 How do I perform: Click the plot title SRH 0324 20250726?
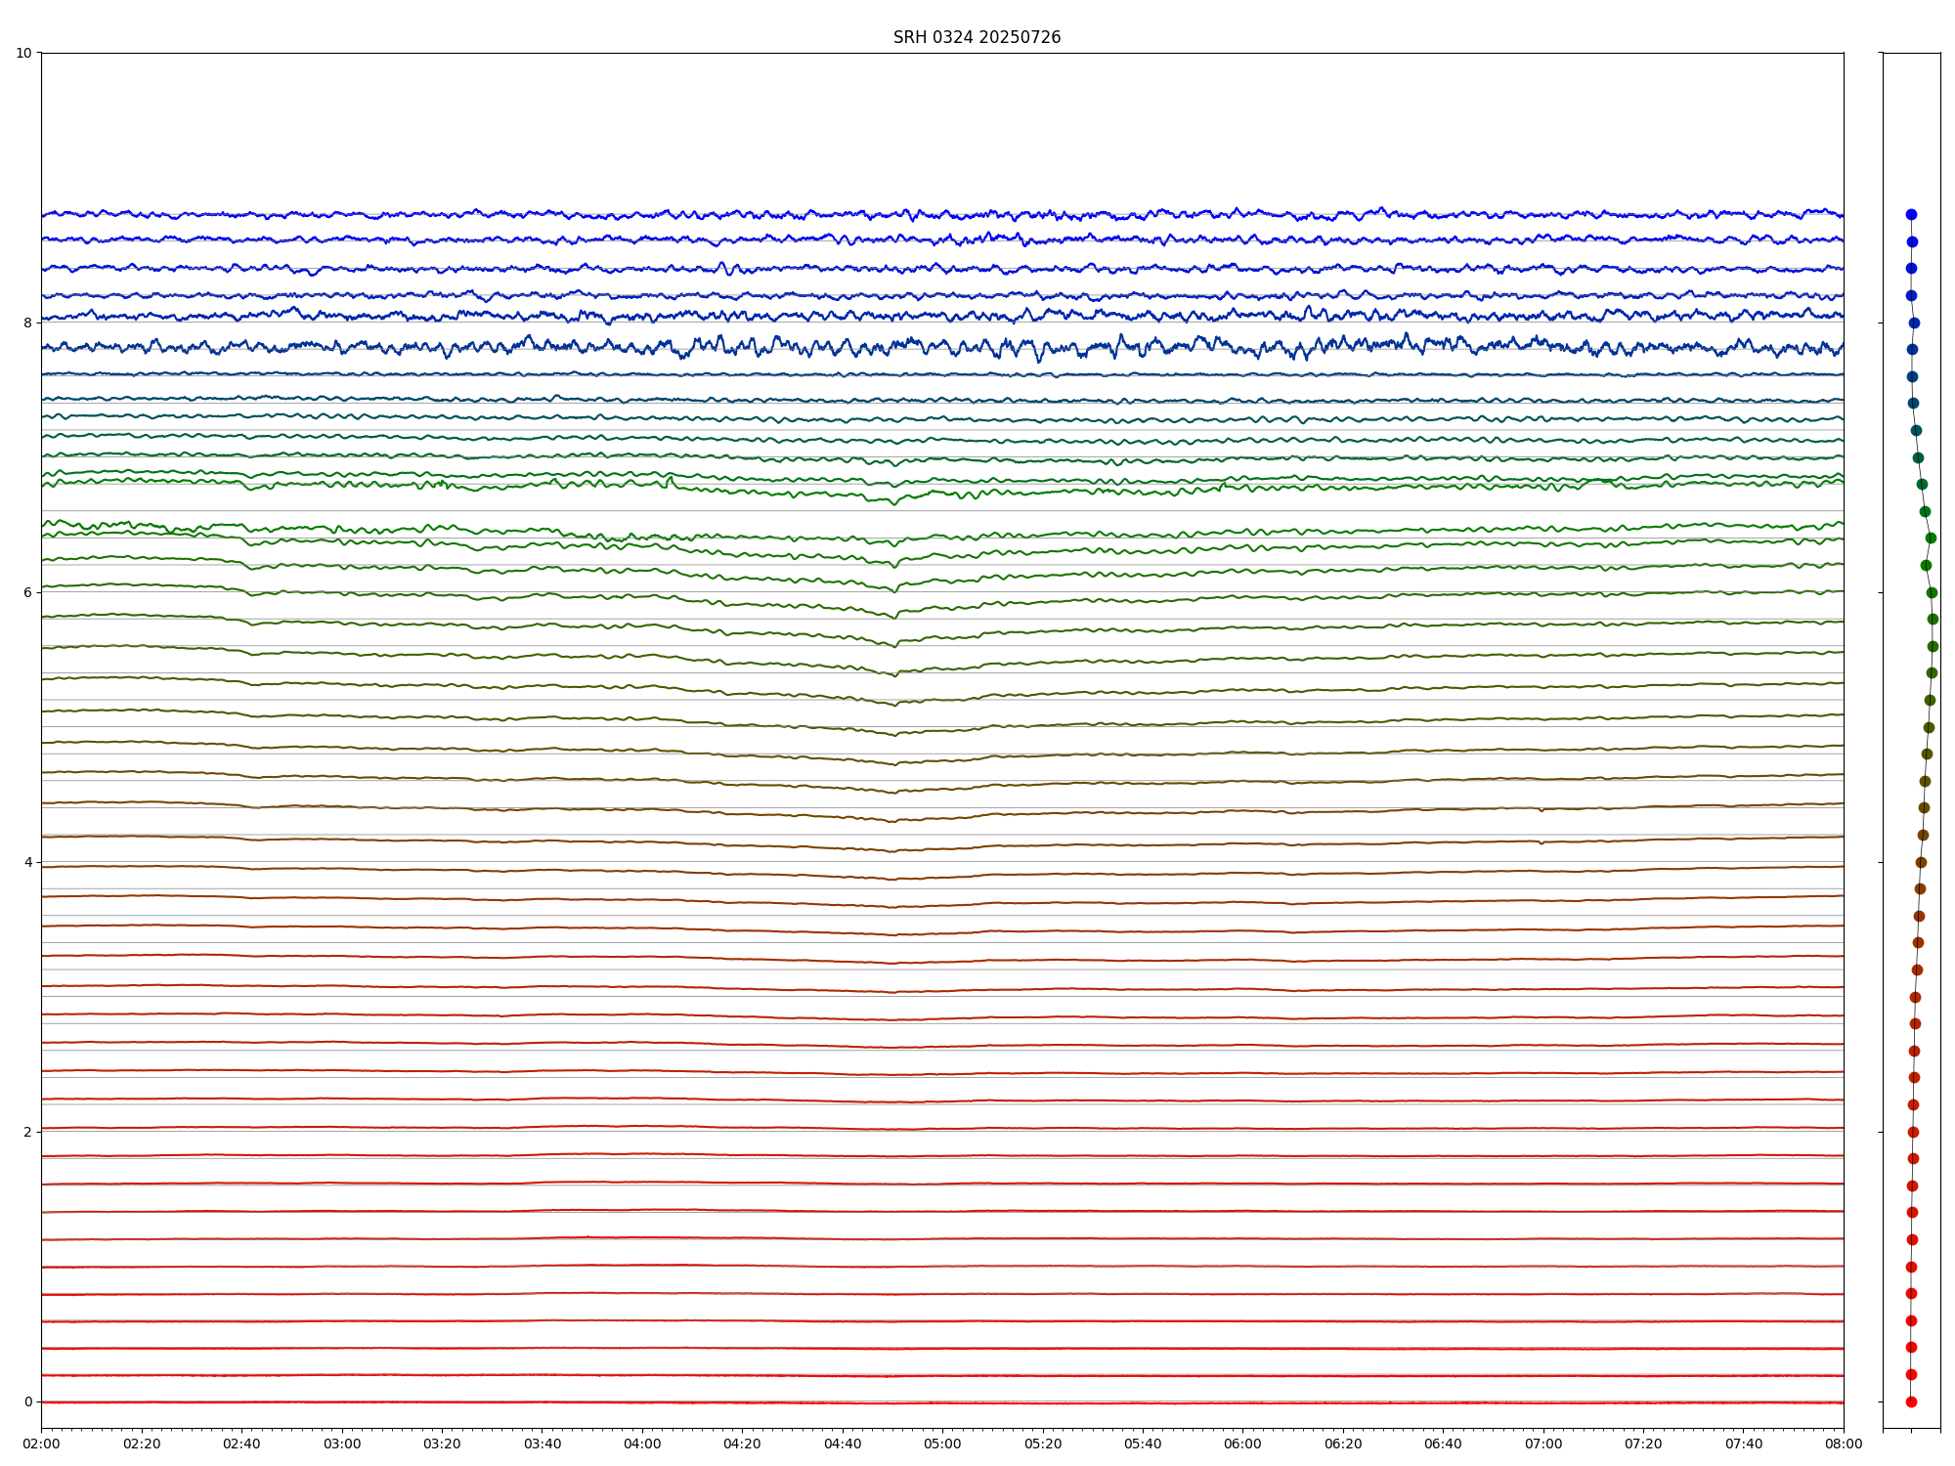[976, 37]
